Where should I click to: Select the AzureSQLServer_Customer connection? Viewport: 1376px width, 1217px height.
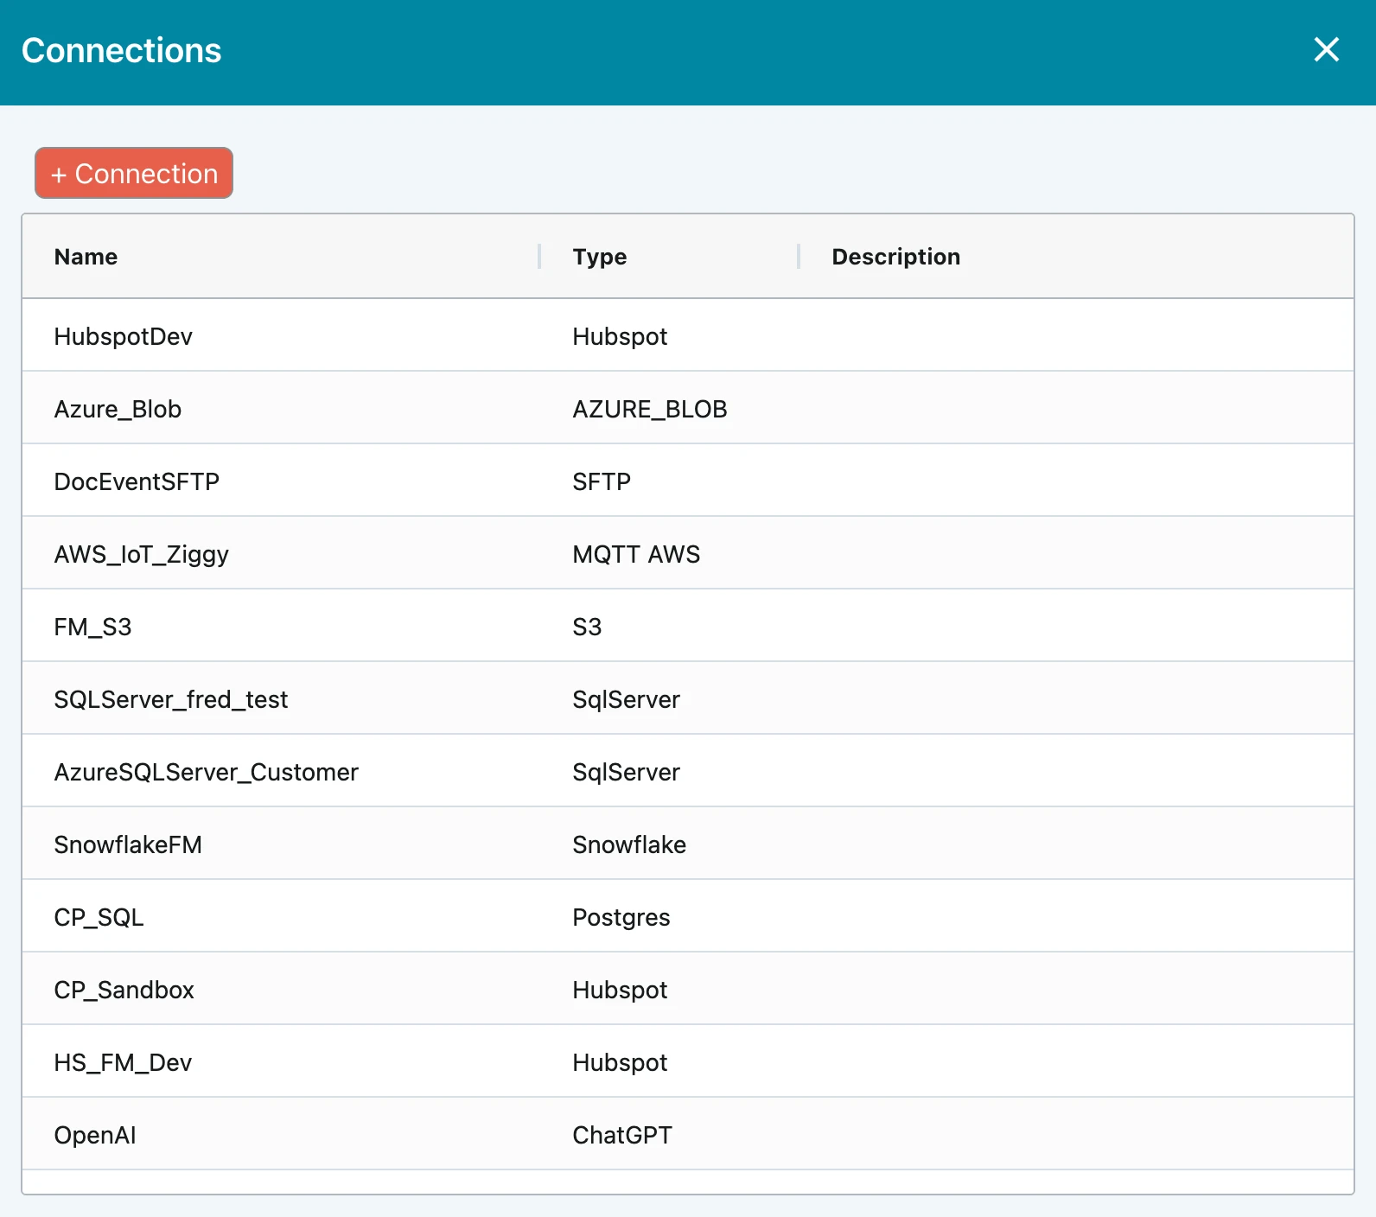coord(206,772)
